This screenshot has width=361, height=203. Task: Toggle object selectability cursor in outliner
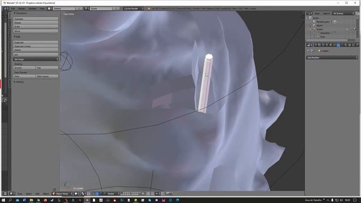coord(351,29)
